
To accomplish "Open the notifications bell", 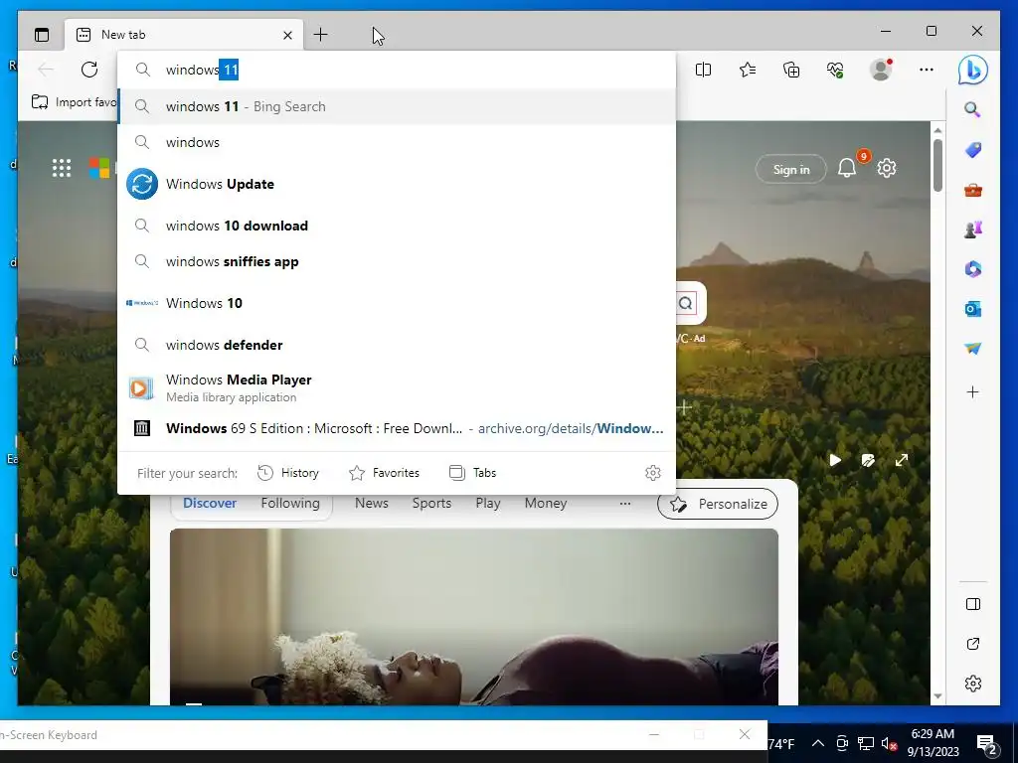I will click(x=847, y=169).
